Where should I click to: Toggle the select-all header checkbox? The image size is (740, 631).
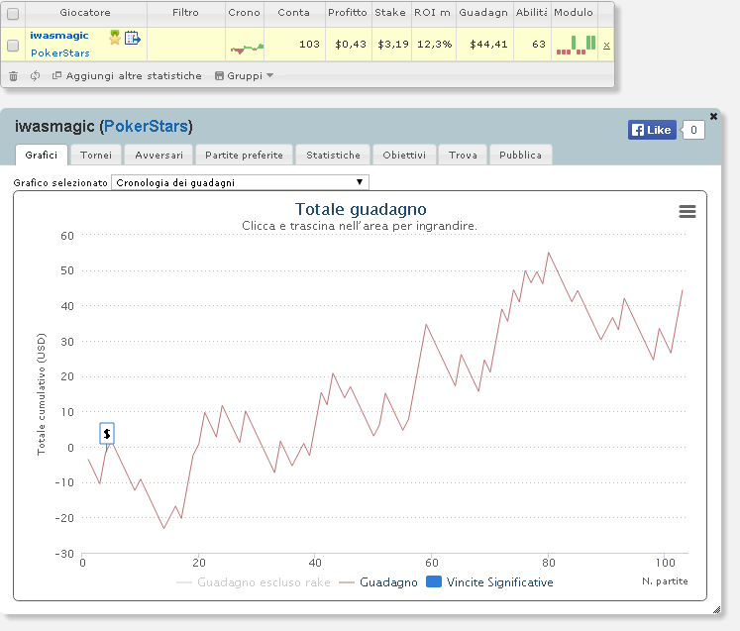tap(13, 14)
